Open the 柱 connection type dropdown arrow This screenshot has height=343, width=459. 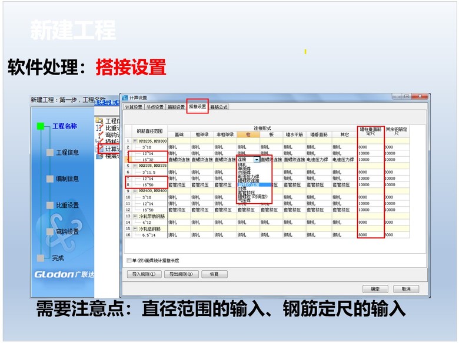pos(257,160)
